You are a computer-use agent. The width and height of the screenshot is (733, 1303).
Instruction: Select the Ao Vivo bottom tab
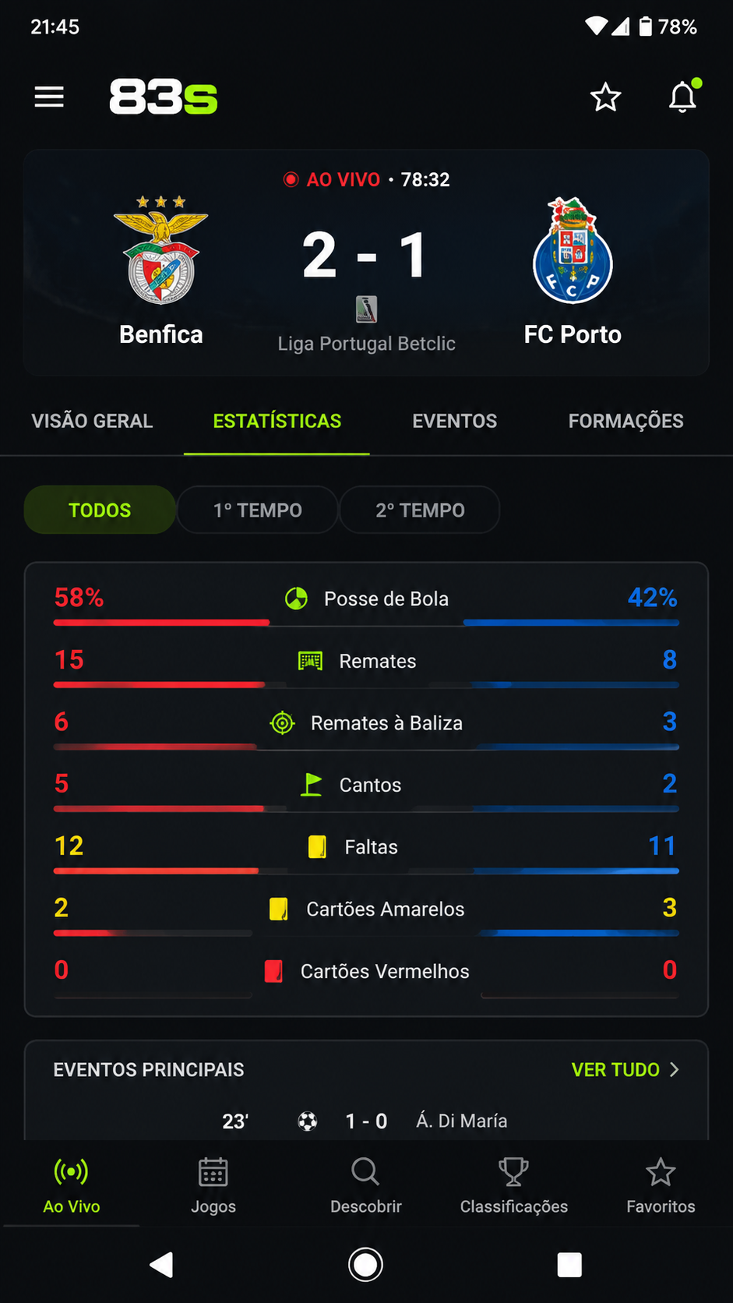(72, 1186)
